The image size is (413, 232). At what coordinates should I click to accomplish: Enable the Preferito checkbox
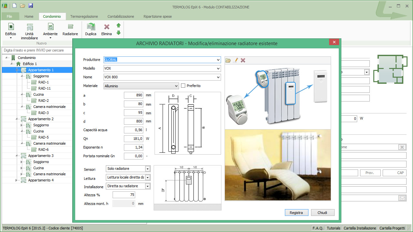183,86
